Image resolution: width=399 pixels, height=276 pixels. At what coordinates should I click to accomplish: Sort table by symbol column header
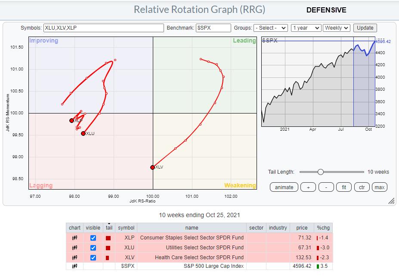tap(126, 227)
